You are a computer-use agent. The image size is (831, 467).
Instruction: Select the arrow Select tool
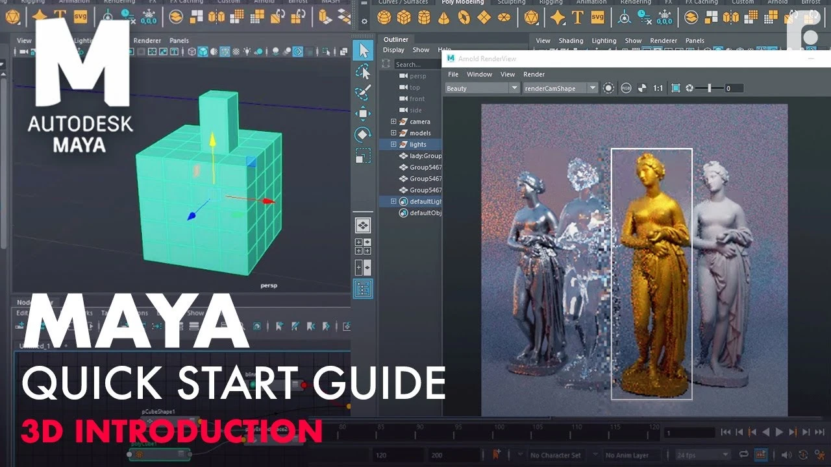tap(363, 50)
